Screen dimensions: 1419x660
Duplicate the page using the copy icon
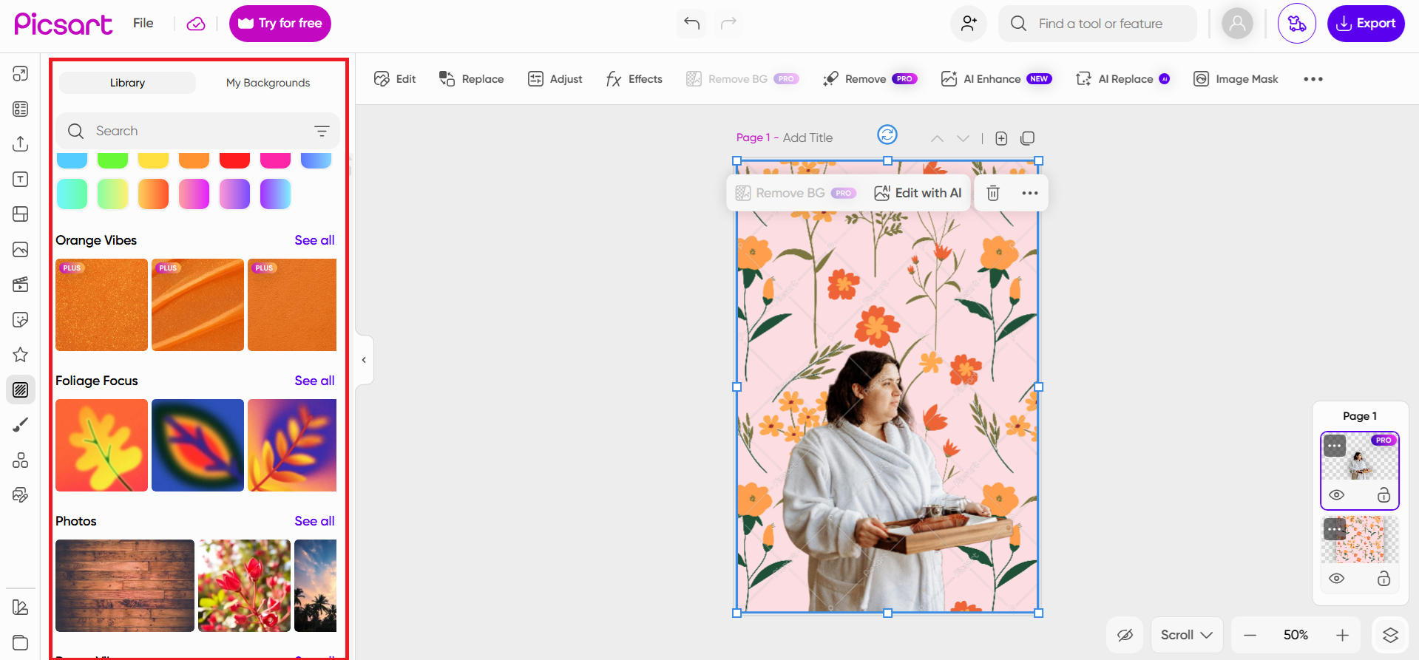1027,138
